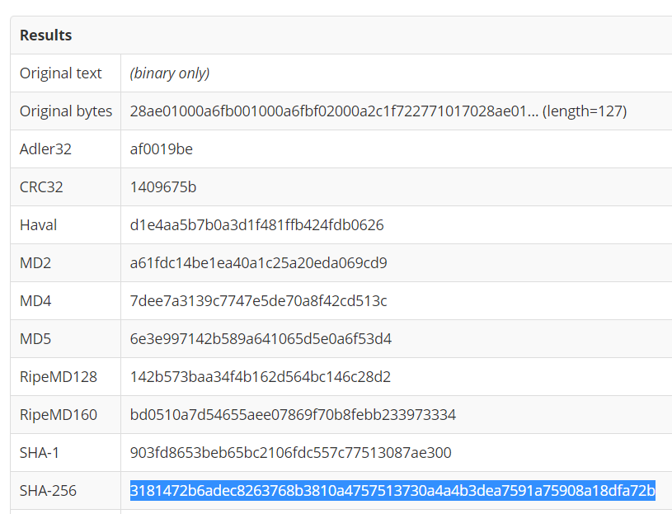Click the MD4 hash 7dee7a3139c7747e5de70a8f42cd513c
This screenshot has height=514, width=672.
[x=258, y=301]
